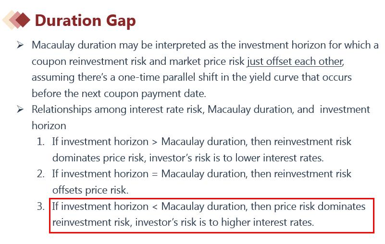Click the less-than sign in item 3
The image size is (385, 244).
155,207
